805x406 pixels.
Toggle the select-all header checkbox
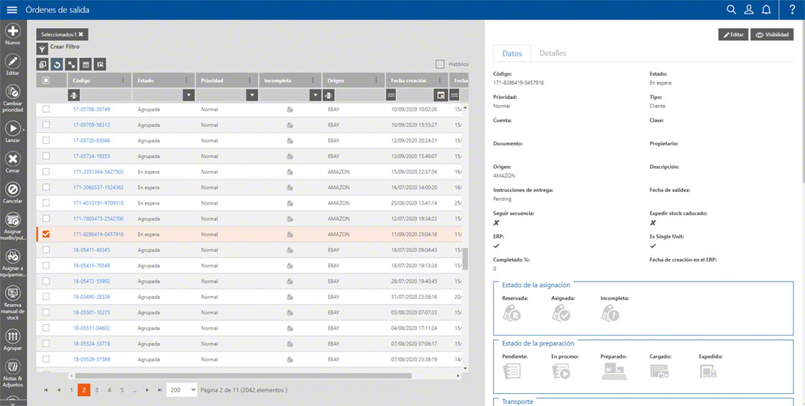click(46, 80)
